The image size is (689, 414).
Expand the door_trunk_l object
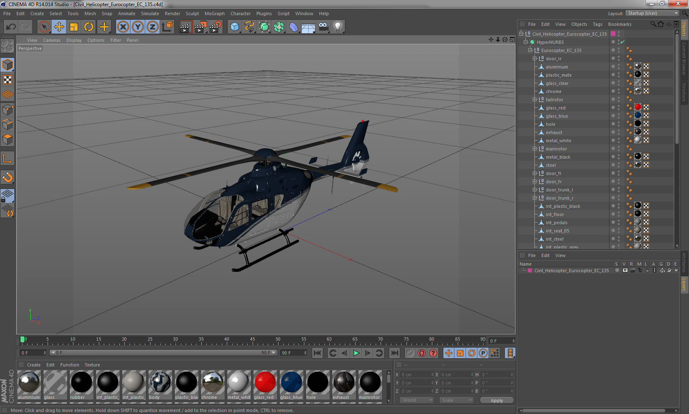point(534,189)
